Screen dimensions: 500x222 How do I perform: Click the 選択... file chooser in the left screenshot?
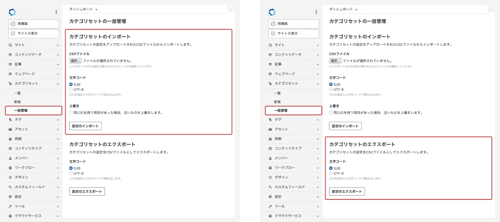click(75, 61)
